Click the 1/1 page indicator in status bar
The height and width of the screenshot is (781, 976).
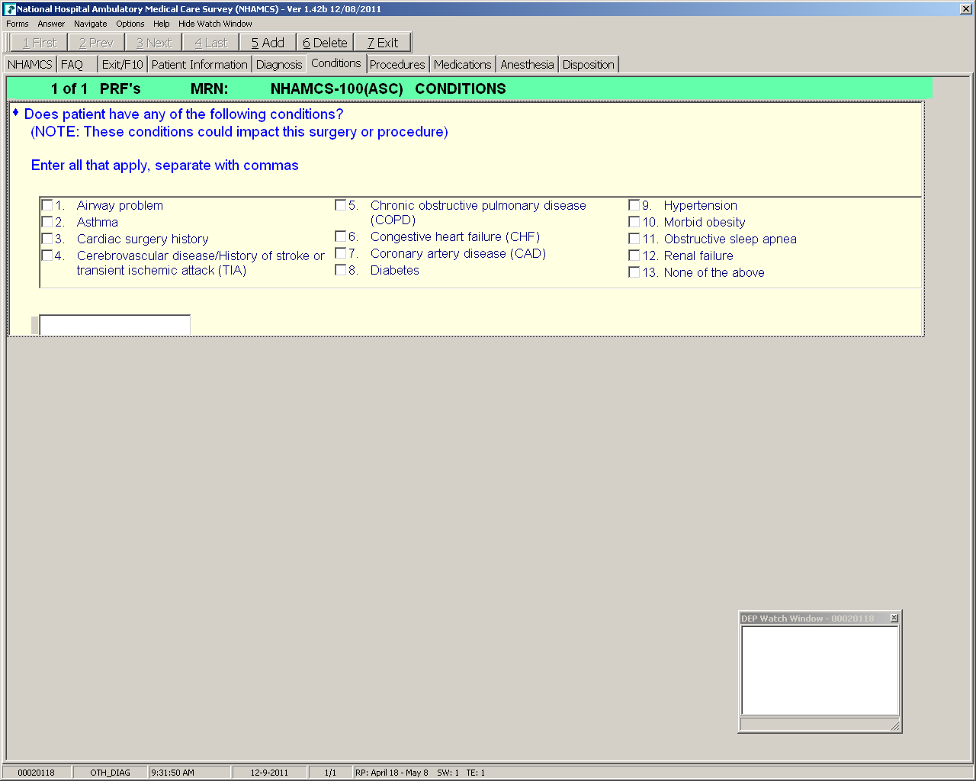tap(330, 773)
